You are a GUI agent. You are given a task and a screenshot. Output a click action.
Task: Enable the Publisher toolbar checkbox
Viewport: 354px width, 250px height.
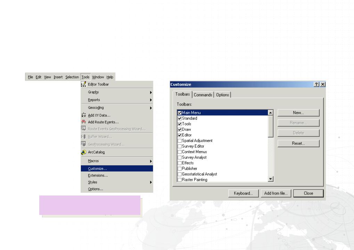coord(180,168)
